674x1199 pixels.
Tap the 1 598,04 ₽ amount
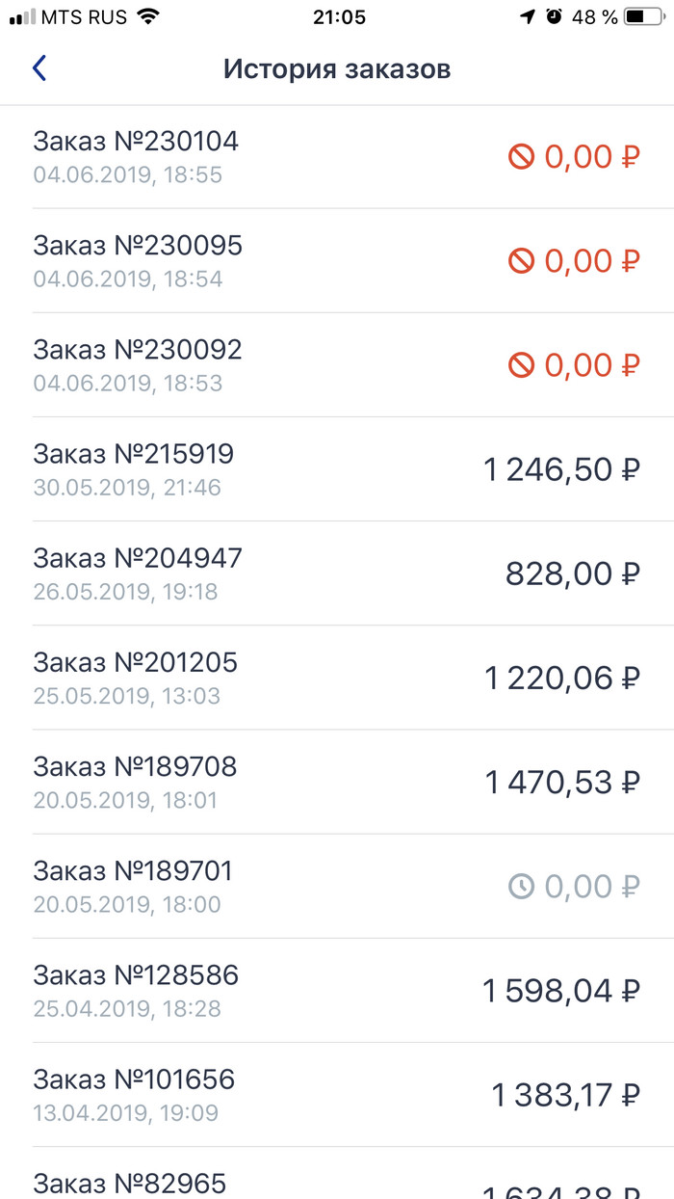[x=561, y=990]
